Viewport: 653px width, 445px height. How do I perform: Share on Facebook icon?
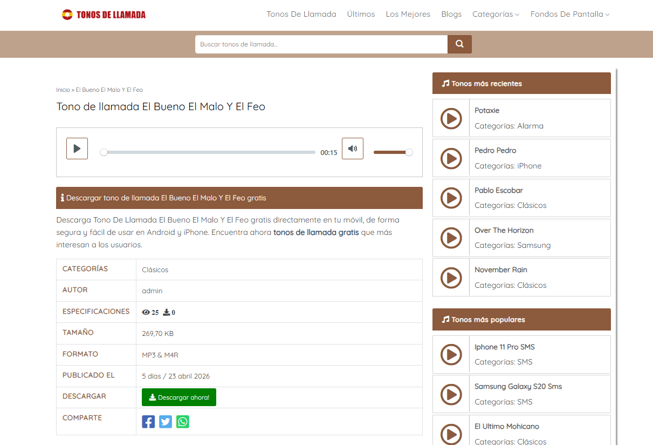click(148, 422)
